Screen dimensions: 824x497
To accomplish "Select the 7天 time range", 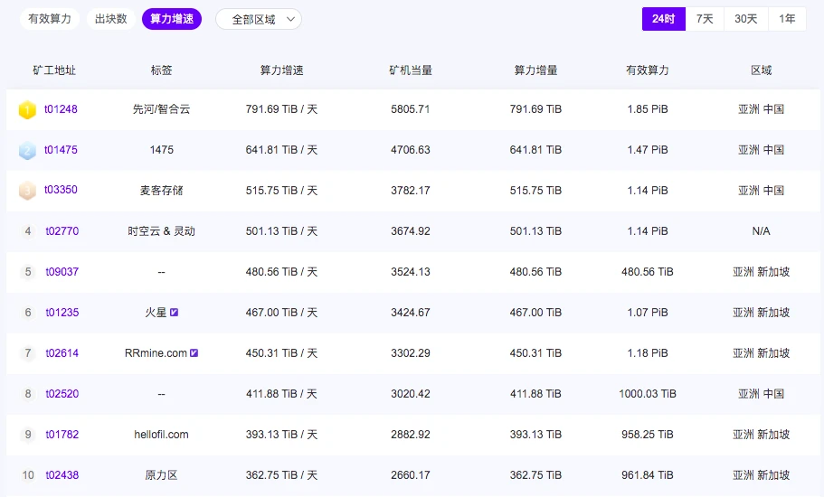I will tap(705, 19).
